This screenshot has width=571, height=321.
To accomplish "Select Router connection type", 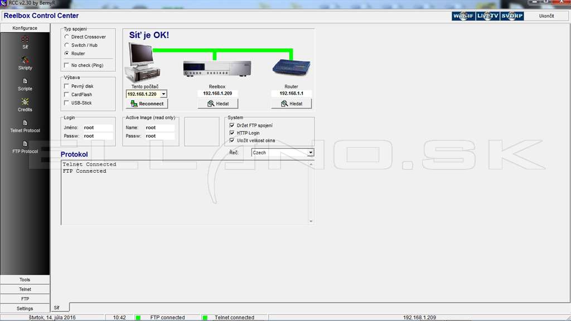I will click(67, 53).
